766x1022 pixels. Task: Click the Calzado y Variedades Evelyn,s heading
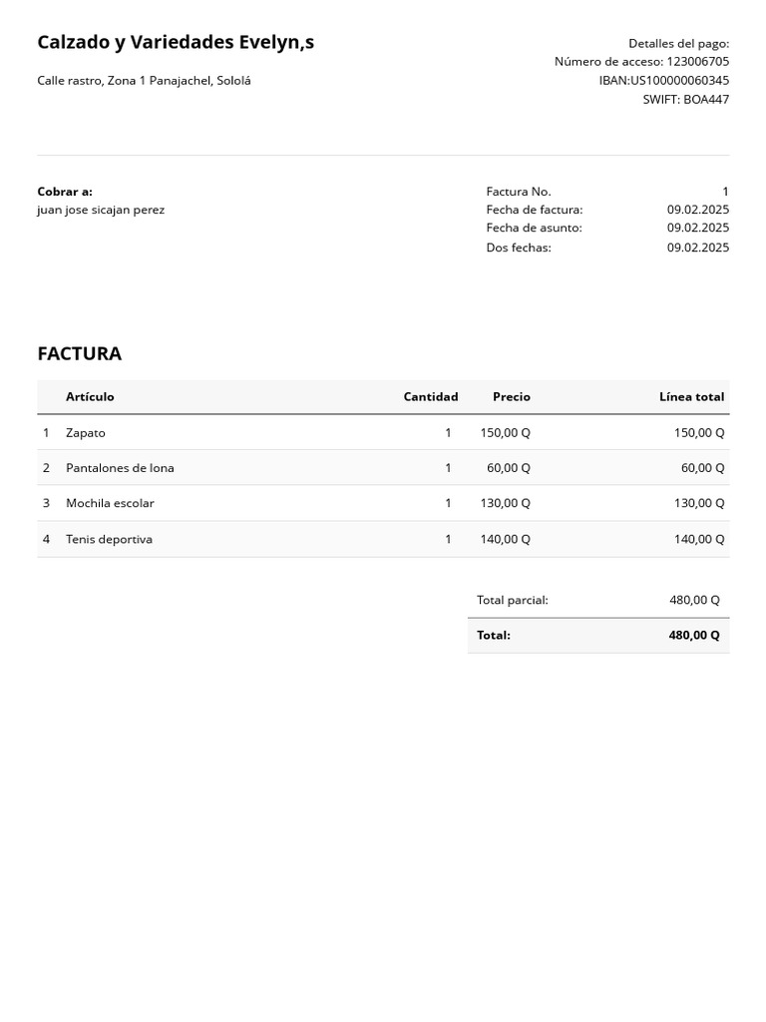176,42
